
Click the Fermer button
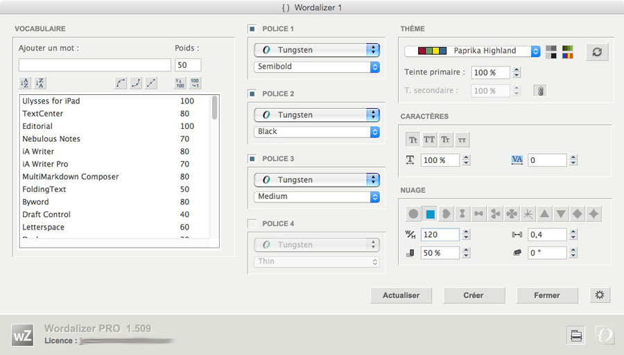point(547,295)
